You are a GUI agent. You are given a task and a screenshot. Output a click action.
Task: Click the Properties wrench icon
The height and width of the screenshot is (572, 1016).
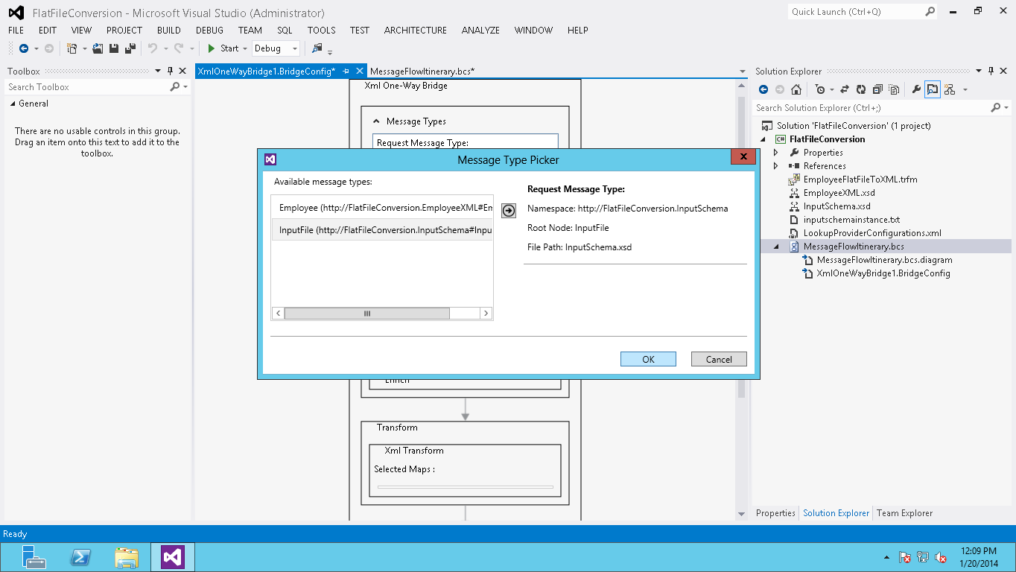tap(916, 89)
